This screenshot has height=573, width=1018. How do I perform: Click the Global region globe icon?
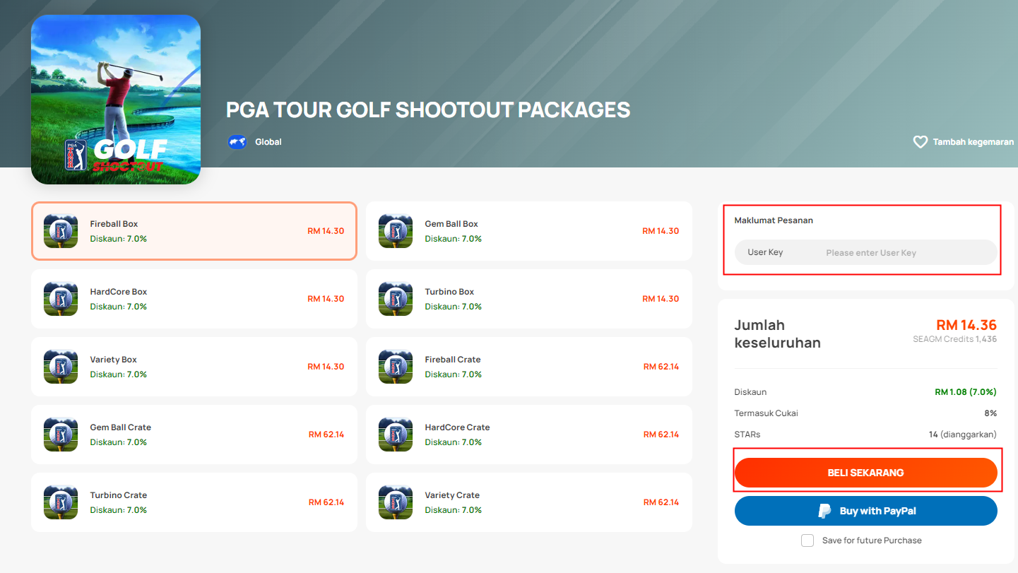pyautogui.click(x=237, y=142)
